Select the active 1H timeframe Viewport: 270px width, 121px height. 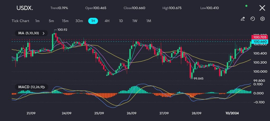93,21
